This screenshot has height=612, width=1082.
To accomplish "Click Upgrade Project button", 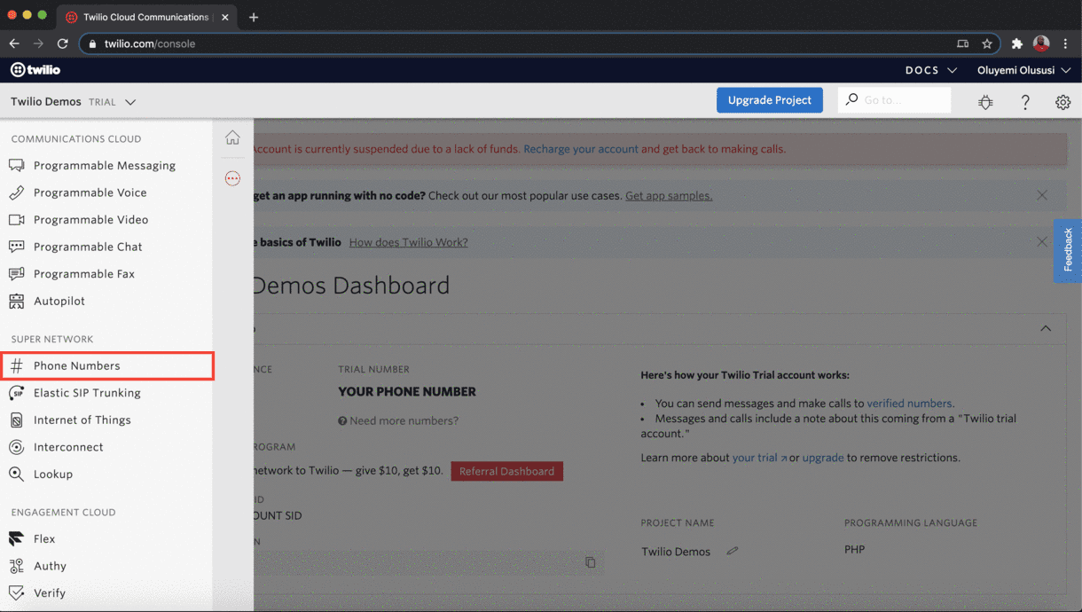I will pyautogui.click(x=770, y=100).
